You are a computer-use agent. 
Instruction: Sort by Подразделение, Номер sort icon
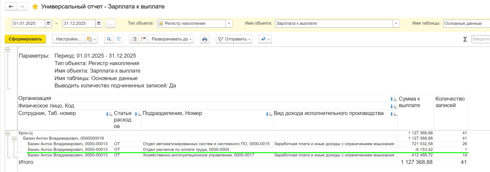pos(269,114)
